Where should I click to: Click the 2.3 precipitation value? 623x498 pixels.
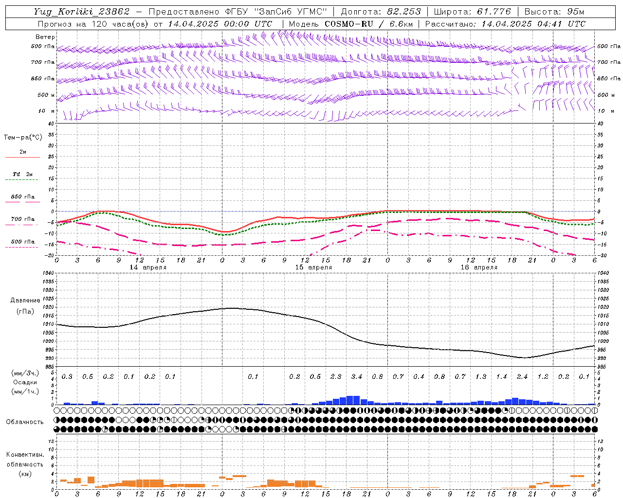[x=336, y=377]
